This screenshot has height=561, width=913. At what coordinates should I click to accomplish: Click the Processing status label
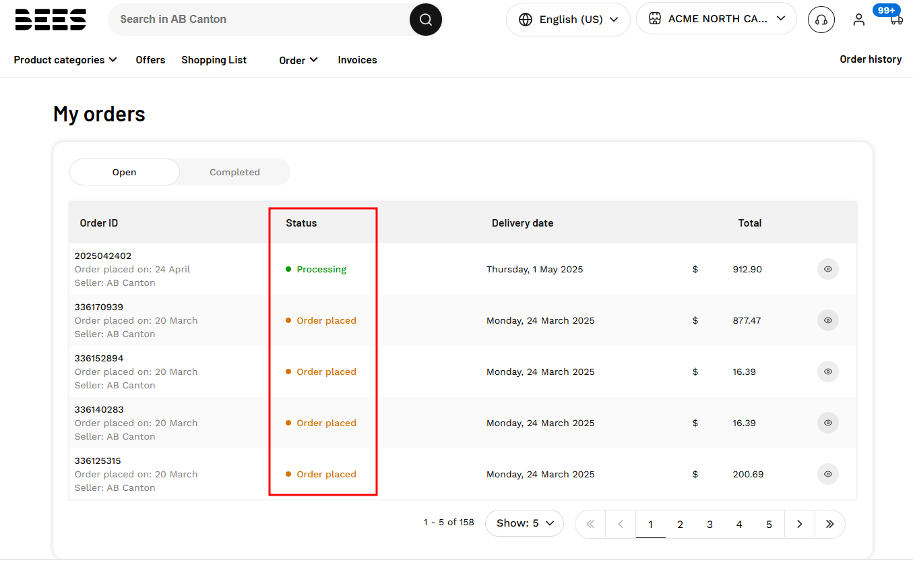[321, 269]
